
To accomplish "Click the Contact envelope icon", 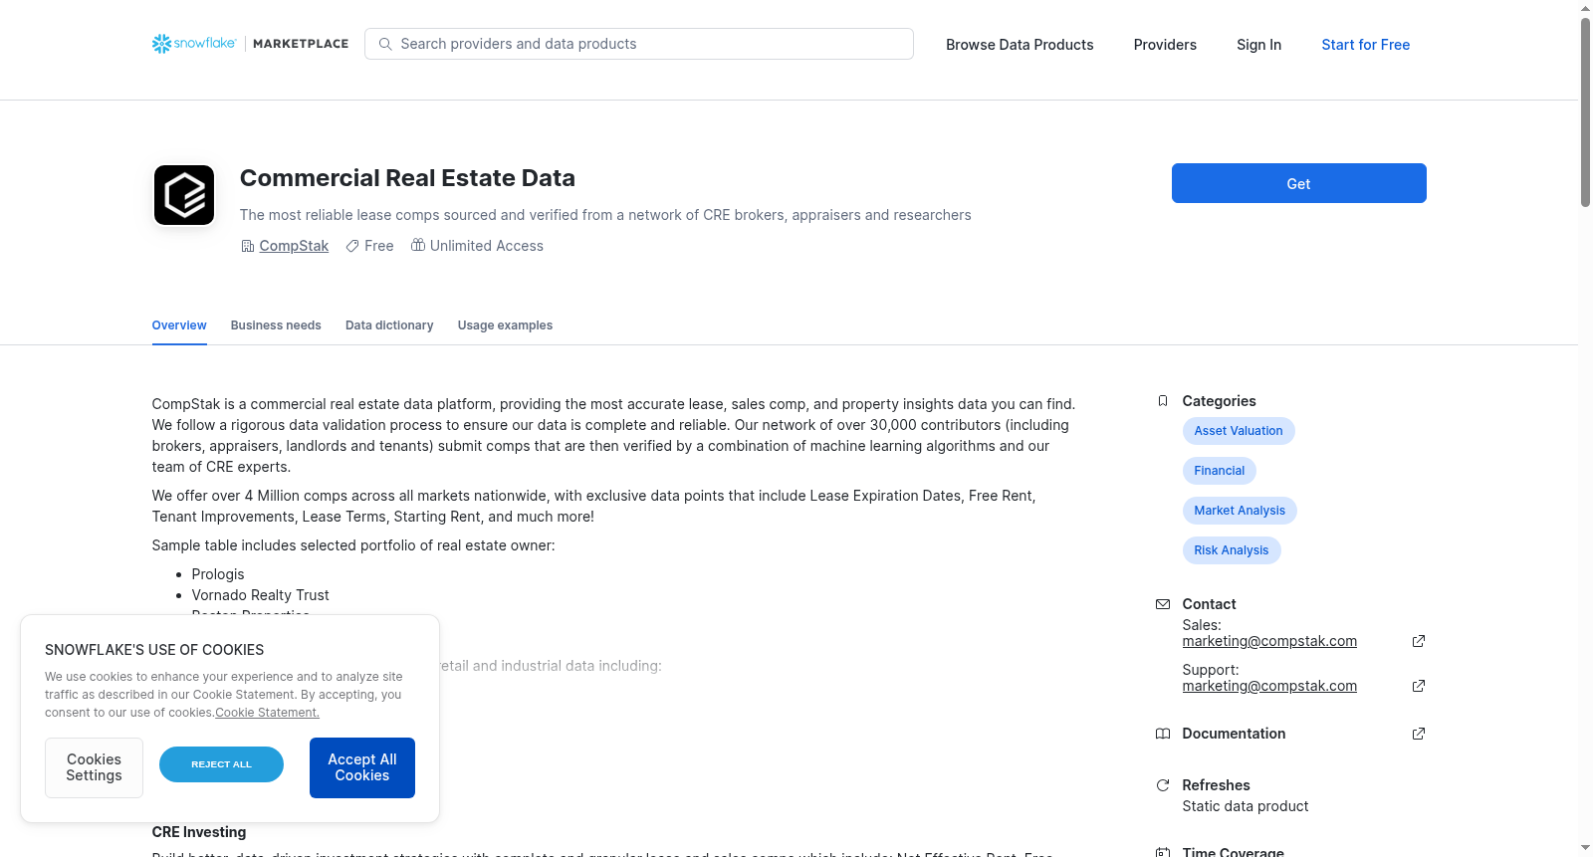I will [1163, 604].
